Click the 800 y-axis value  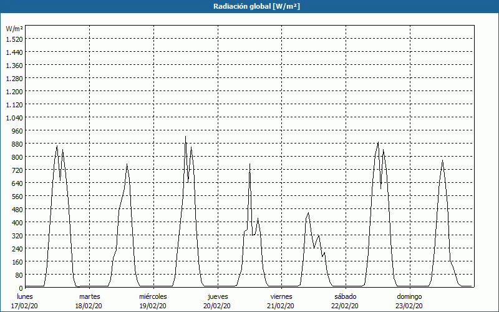point(17,157)
